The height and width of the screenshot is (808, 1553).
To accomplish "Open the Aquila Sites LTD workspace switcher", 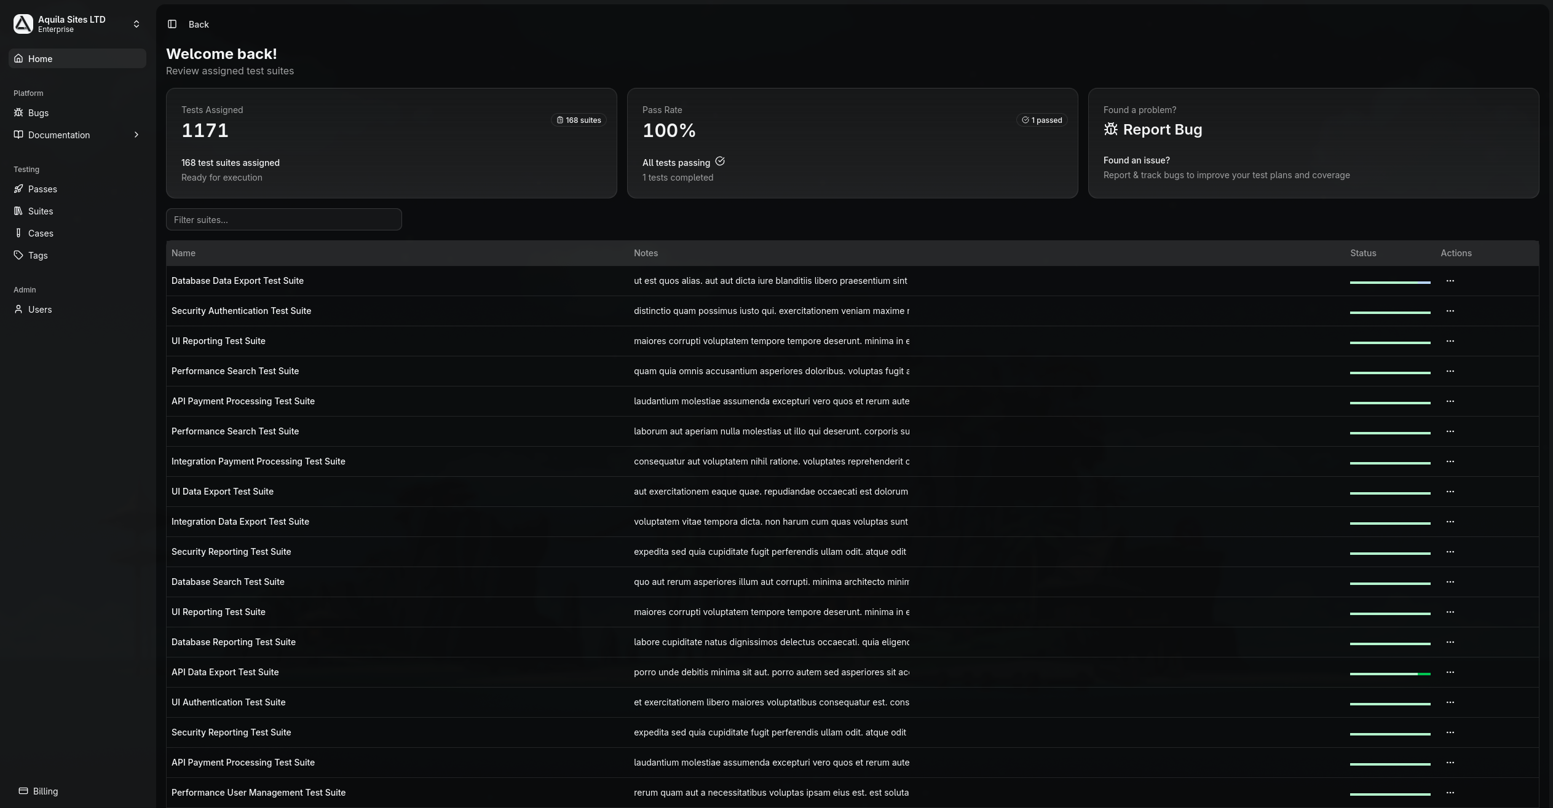I will coord(136,24).
